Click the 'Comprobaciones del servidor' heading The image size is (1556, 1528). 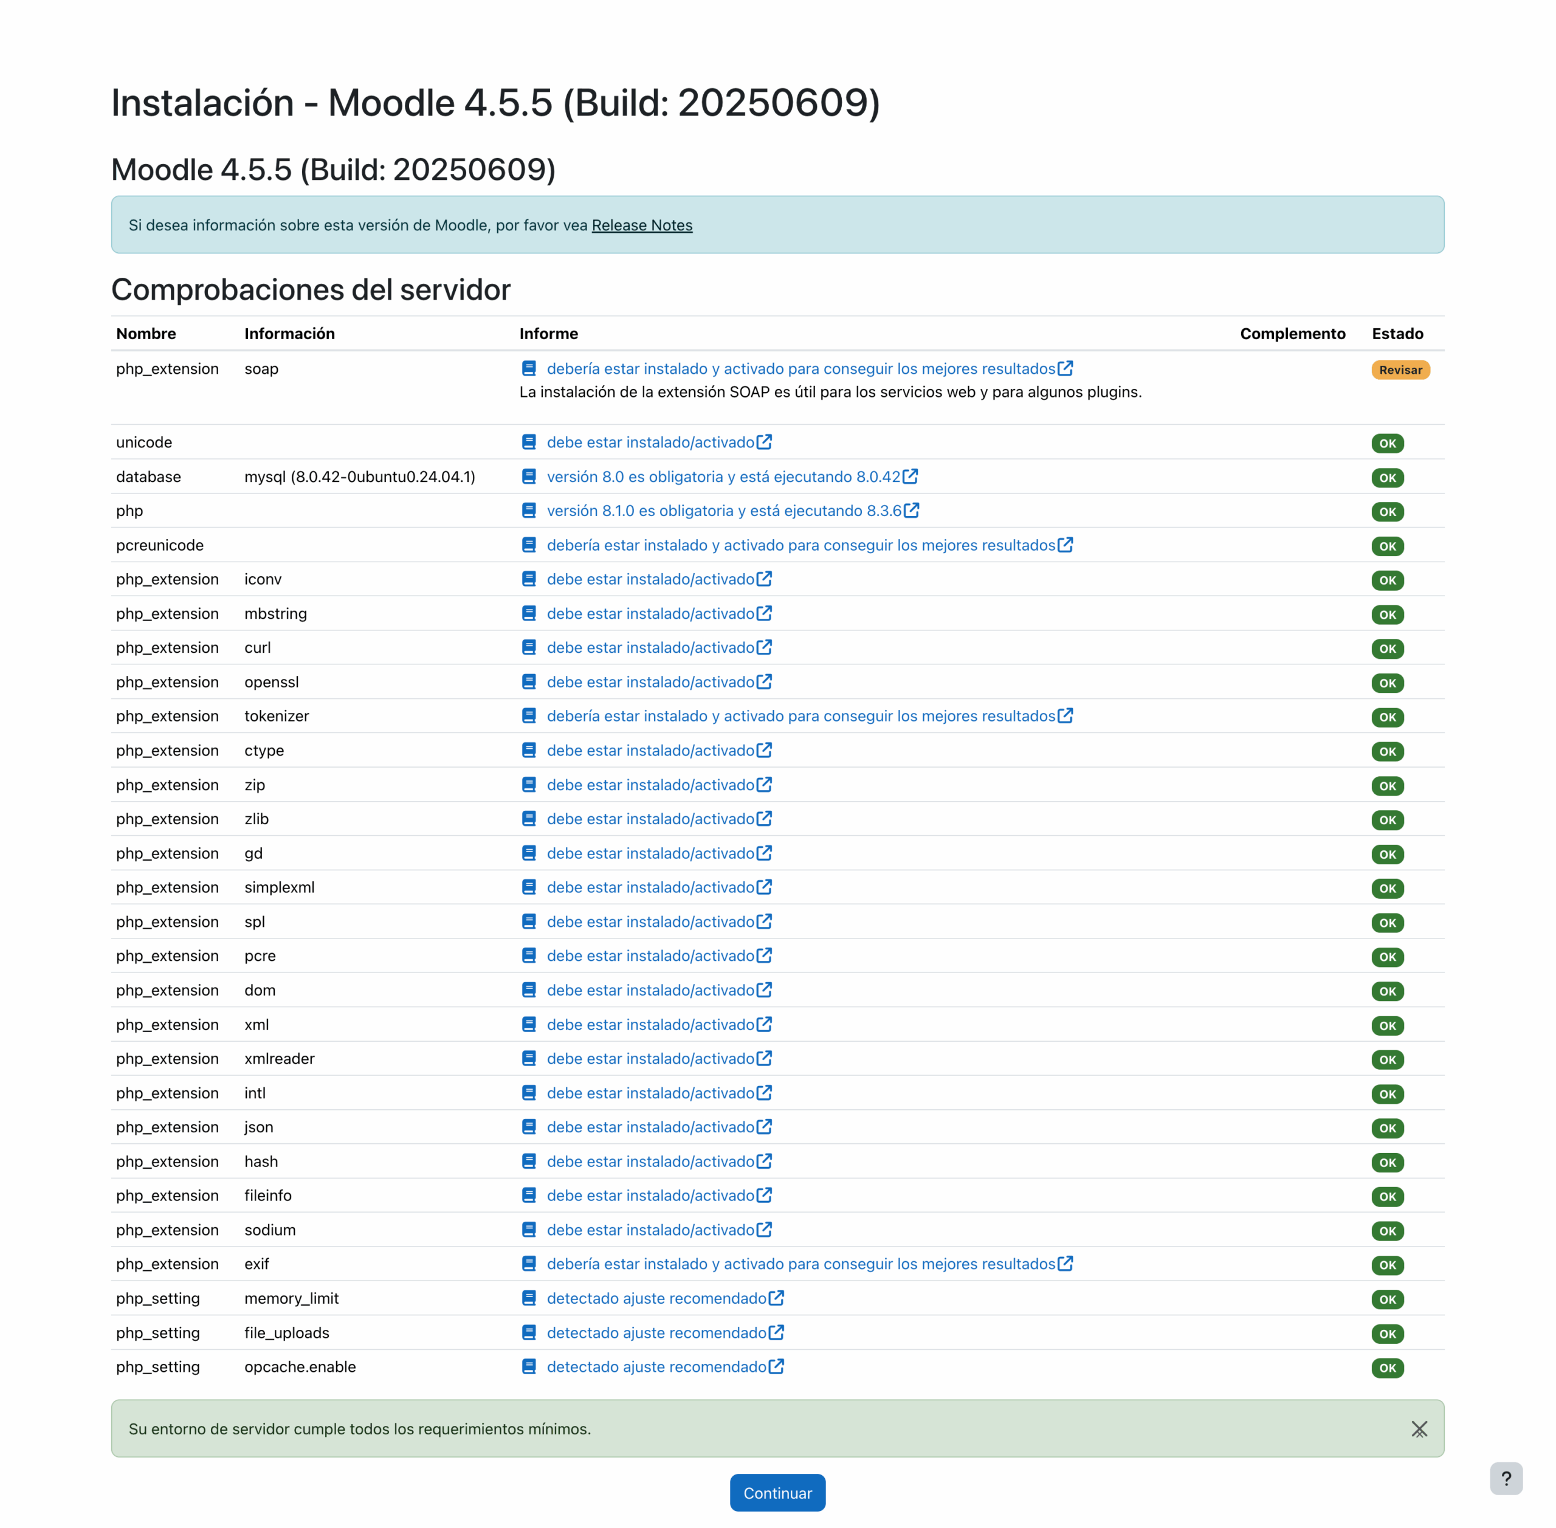click(x=311, y=290)
